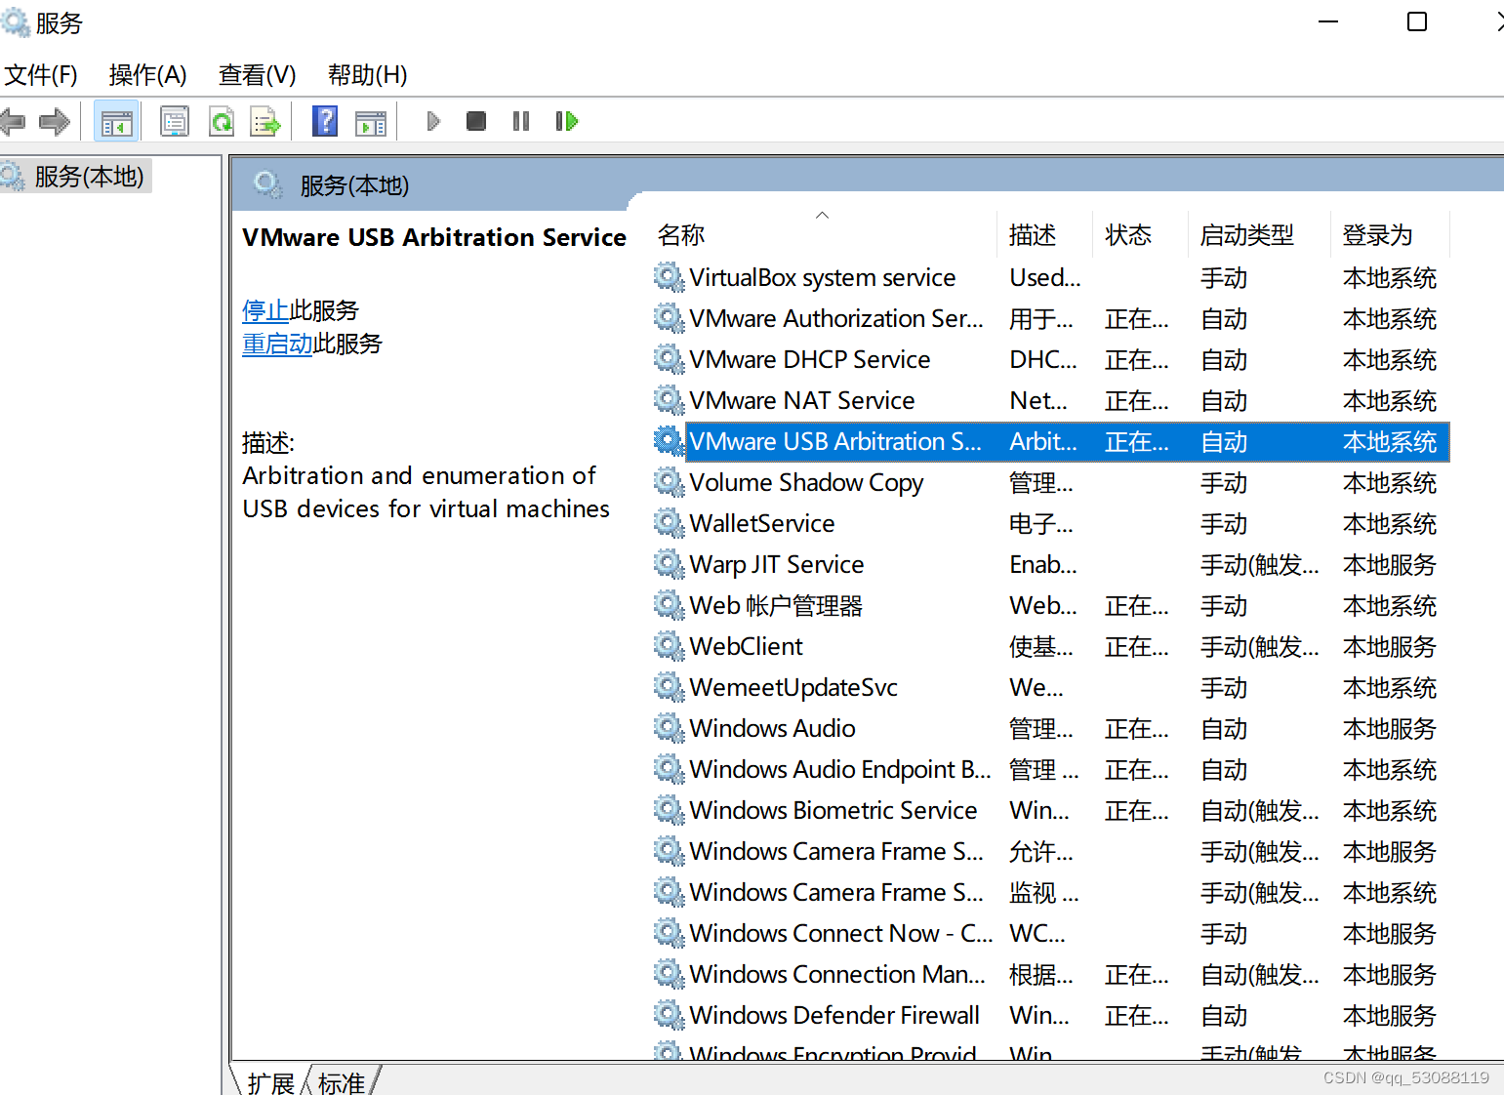Switch to the 扩展 tab

[x=270, y=1082]
